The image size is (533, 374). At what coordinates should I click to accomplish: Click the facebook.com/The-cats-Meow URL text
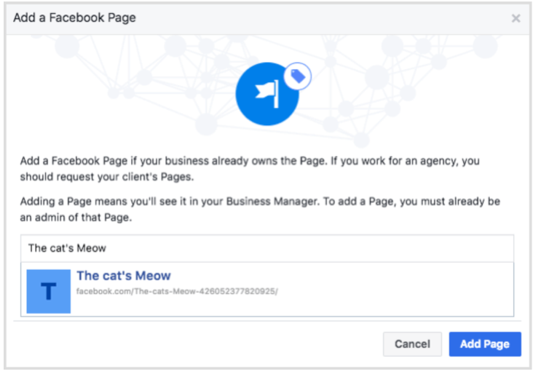tap(177, 292)
